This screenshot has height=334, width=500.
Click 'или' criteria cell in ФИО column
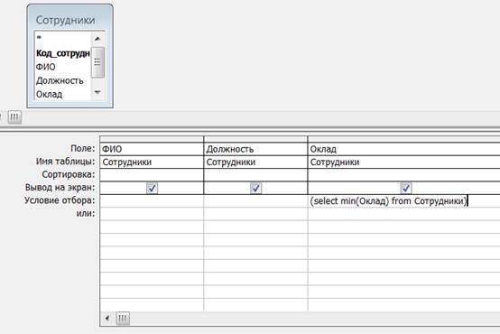pyautogui.click(x=152, y=214)
